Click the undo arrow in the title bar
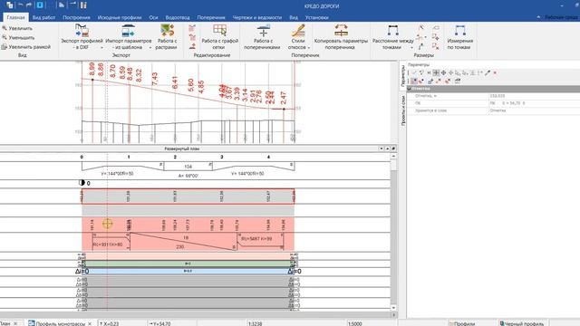This screenshot has height=326, width=580. pyautogui.click(x=20, y=5)
